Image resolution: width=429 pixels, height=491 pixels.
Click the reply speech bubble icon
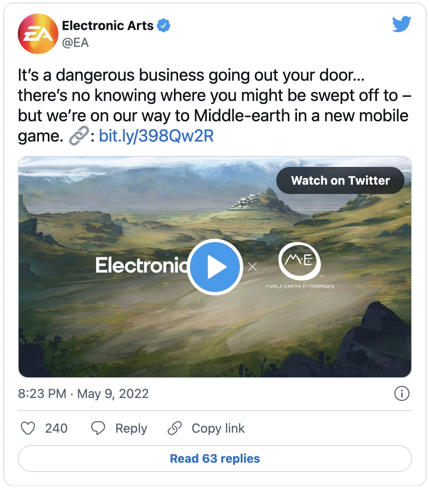tap(98, 428)
